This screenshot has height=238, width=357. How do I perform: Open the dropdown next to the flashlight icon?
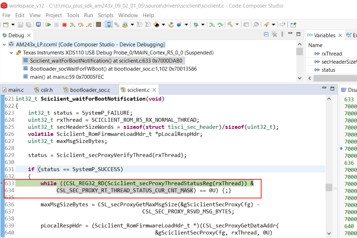tap(273, 25)
